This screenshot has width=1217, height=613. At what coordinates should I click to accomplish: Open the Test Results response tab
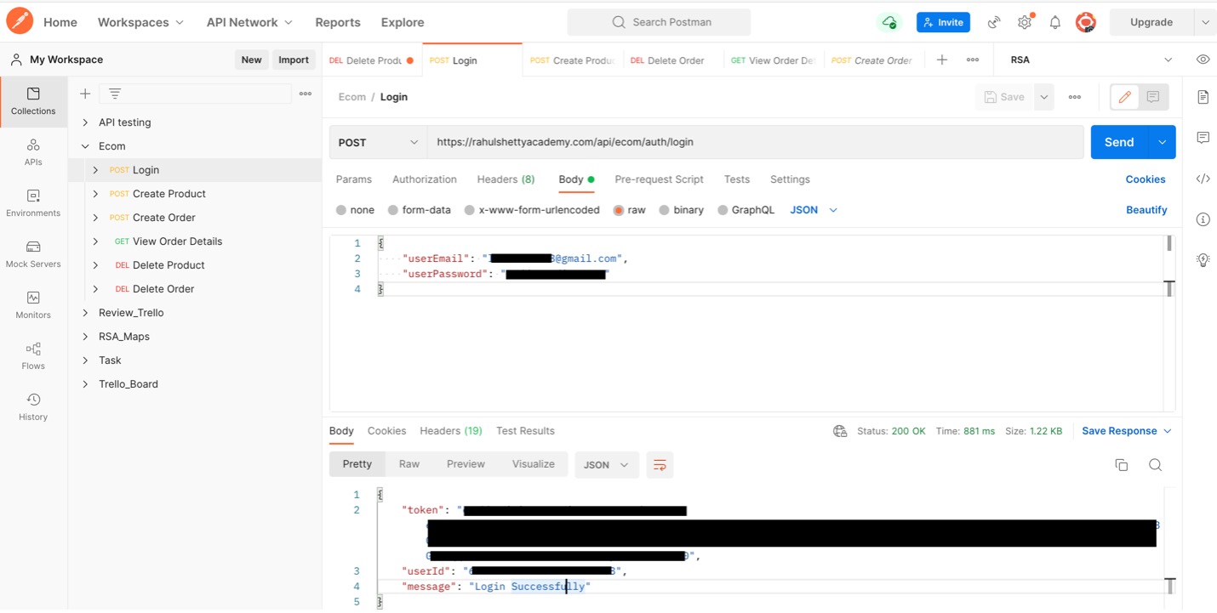[x=525, y=431]
